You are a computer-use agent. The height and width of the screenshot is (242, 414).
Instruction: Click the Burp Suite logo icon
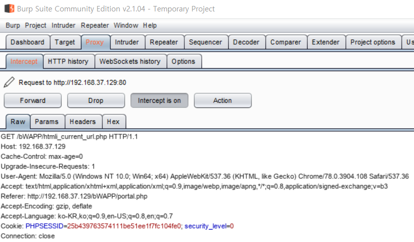click(9, 8)
